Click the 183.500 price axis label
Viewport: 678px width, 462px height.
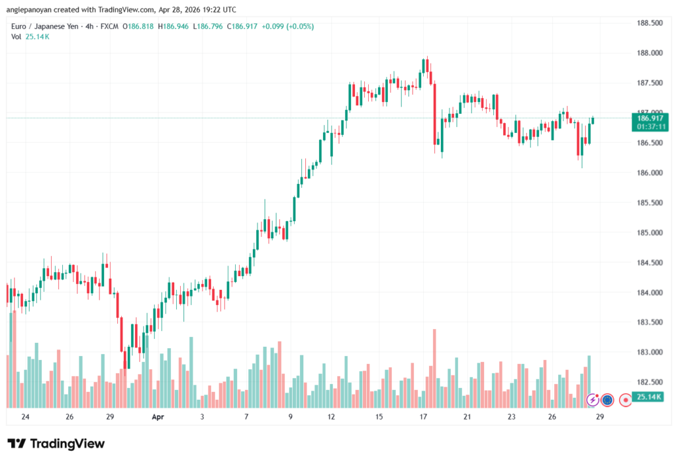point(648,322)
